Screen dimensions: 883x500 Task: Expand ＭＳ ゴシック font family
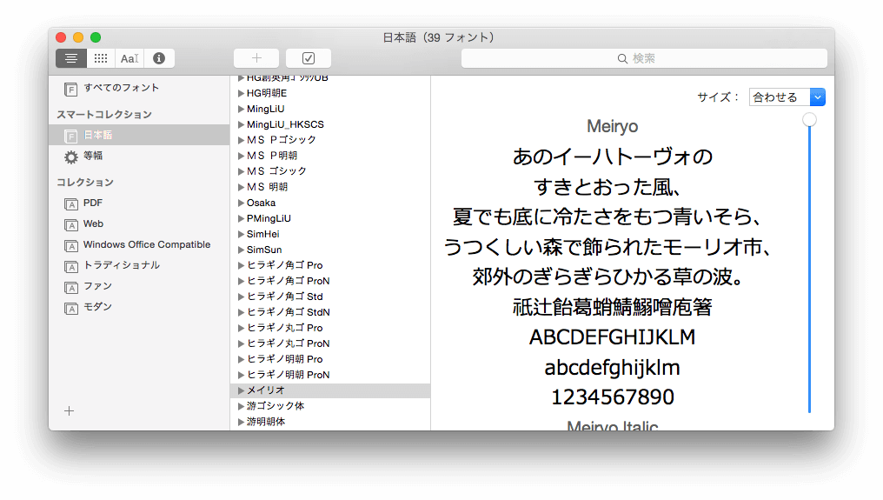point(241,171)
